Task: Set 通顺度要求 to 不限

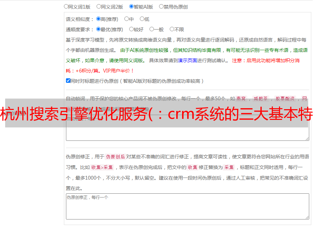Action: [x=172, y=29]
